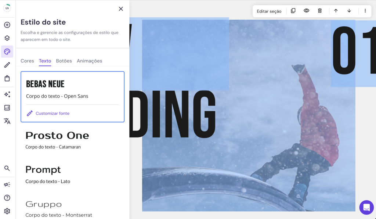Viewport: 376px width, 219px height.
Task: Open the analytics chart icon
Action: pos(7,108)
